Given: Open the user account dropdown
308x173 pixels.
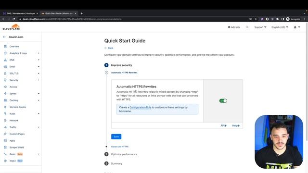Looking at the screenshot, I should (297, 27).
